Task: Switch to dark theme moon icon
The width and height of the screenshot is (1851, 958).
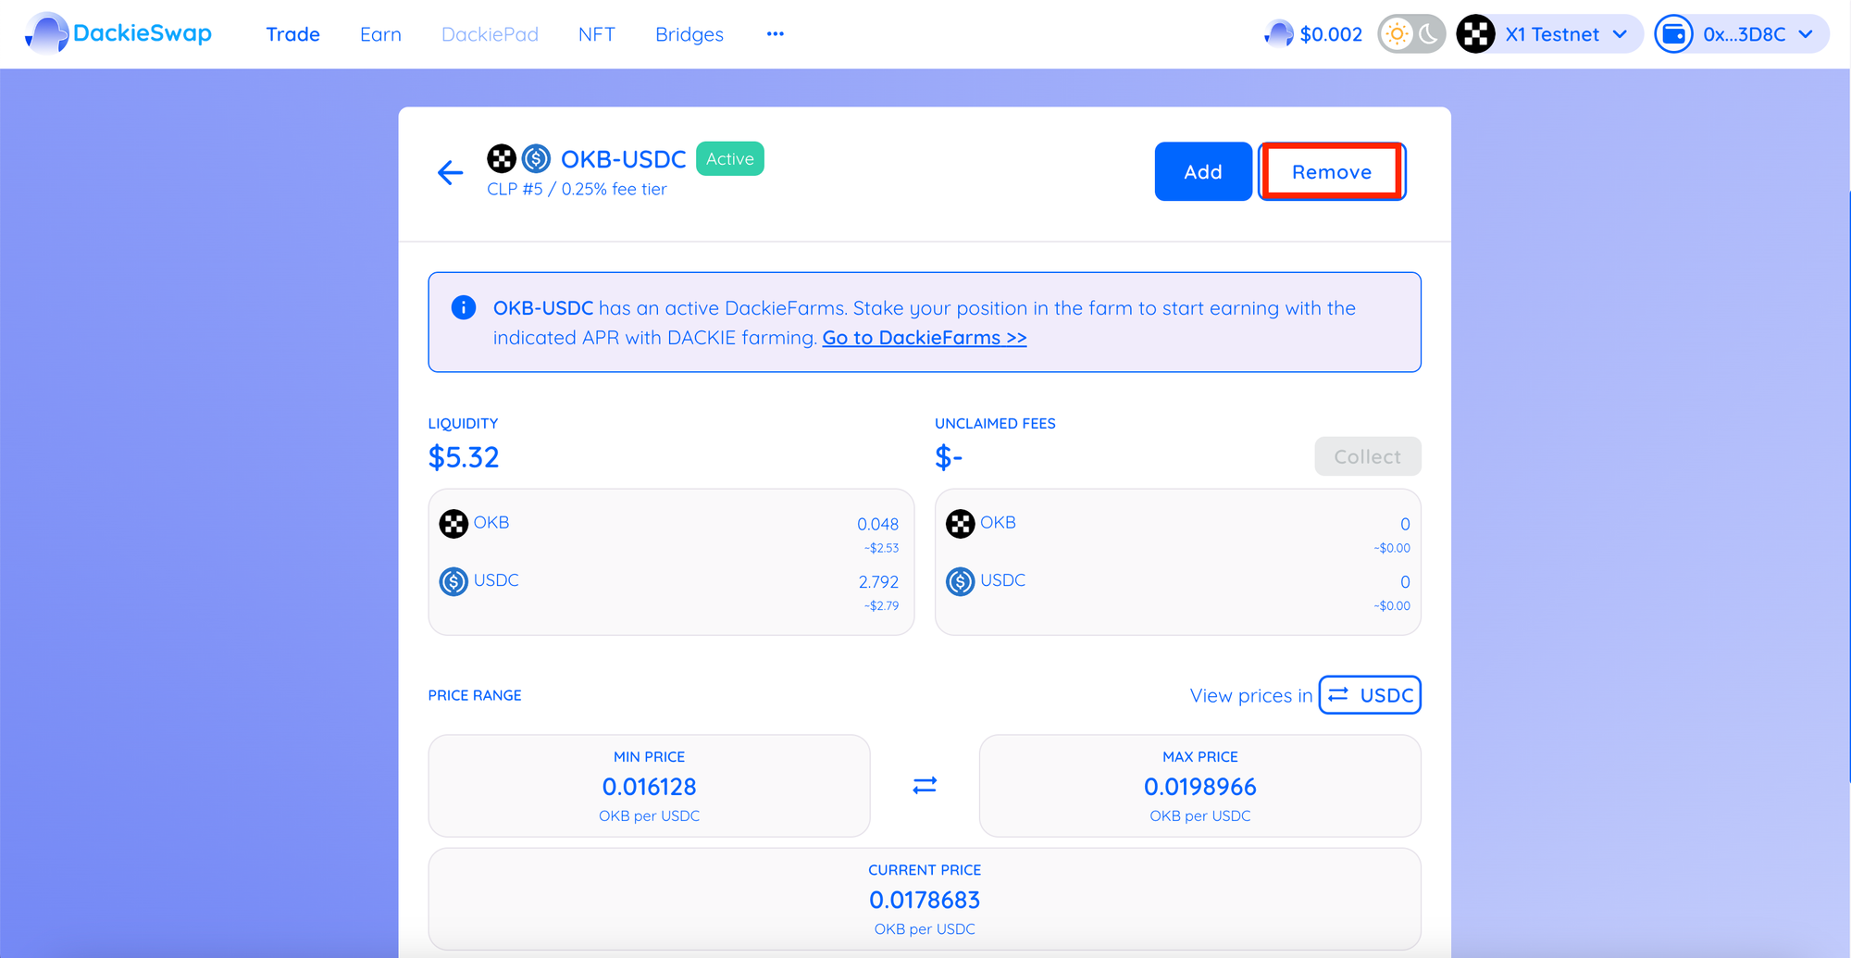Action: click(1429, 34)
